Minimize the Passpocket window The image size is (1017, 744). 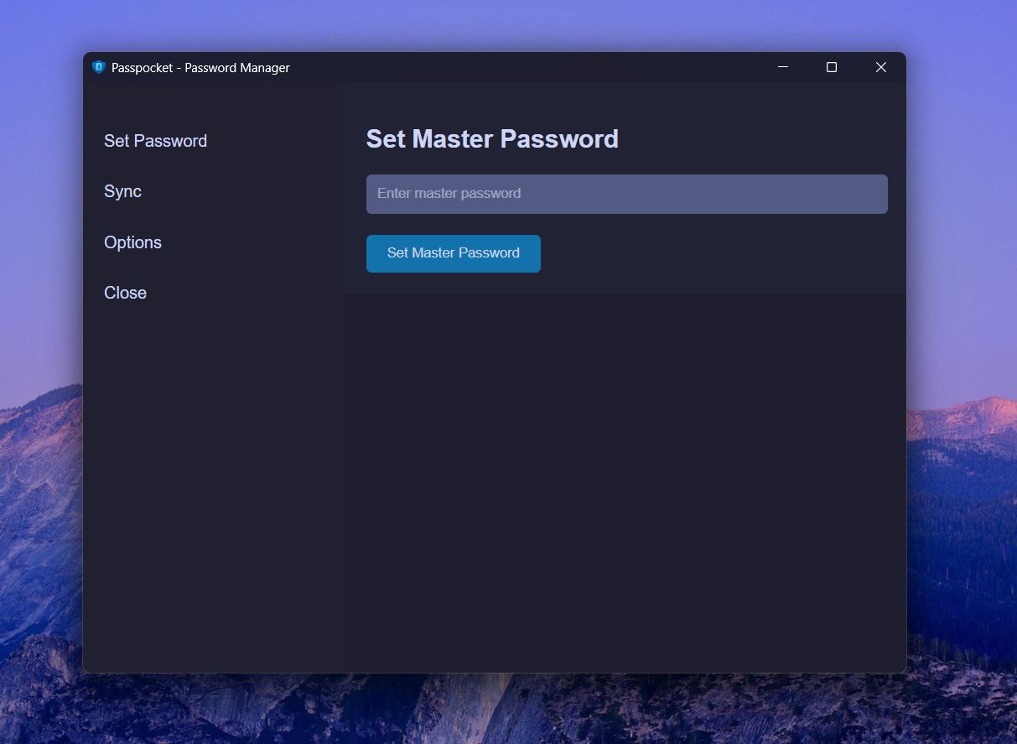click(x=783, y=67)
